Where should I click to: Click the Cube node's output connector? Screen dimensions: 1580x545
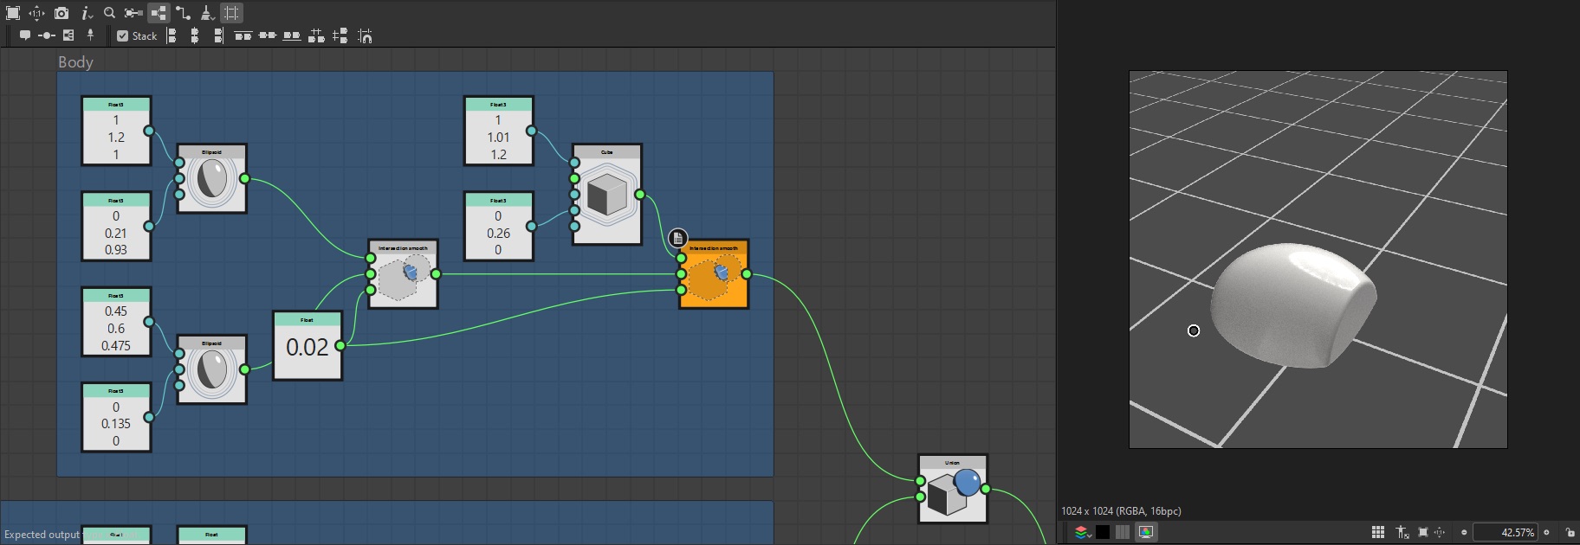(x=640, y=195)
